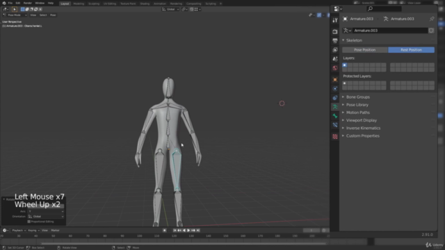Jump to previous keyframe
Screen dimensions: 445x250
pyautogui.click(x=179, y=231)
